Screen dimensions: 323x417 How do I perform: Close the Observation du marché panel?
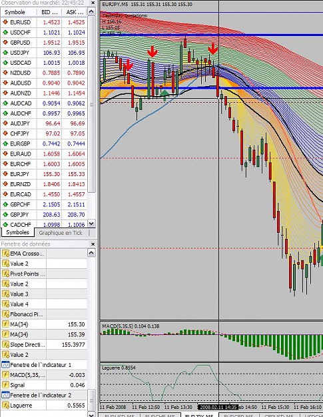93,3
